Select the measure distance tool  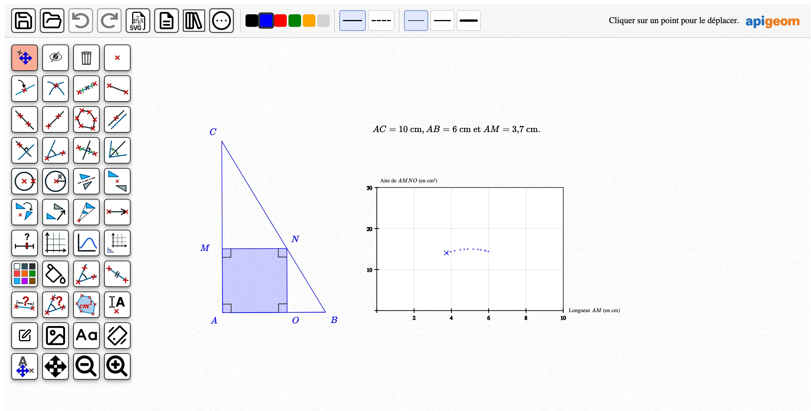coord(25,304)
